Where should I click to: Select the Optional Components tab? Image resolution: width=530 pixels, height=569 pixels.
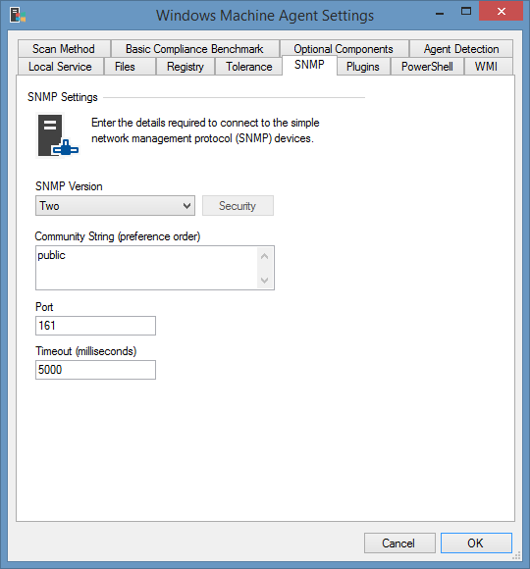coord(344,49)
